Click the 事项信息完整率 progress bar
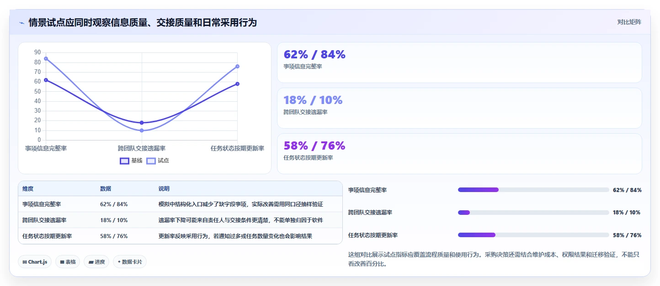The image size is (660, 286). click(533, 190)
